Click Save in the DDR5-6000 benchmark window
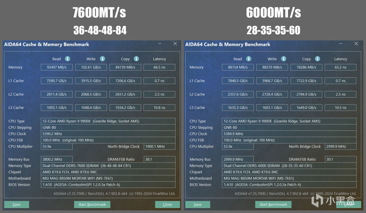Image resolution: width=366 pixels, height=213 pixels. point(198,204)
